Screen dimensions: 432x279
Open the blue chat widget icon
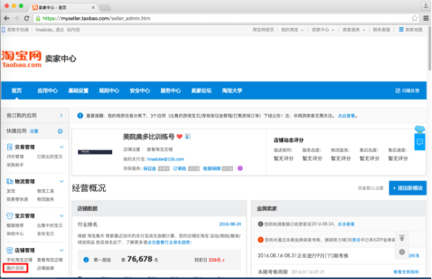(x=420, y=142)
